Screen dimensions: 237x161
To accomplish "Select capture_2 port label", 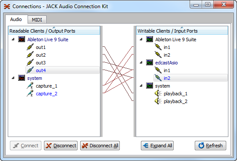I will pyautogui.click(x=47, y=94).
